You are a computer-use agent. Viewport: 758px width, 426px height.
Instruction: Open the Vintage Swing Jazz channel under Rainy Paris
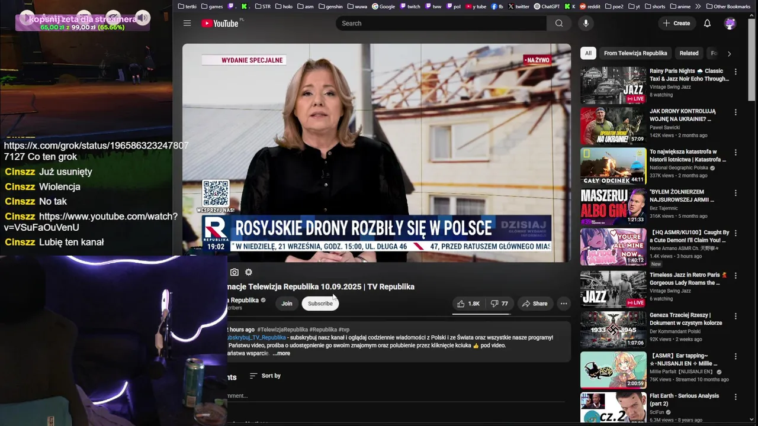[x=670, y=87]
